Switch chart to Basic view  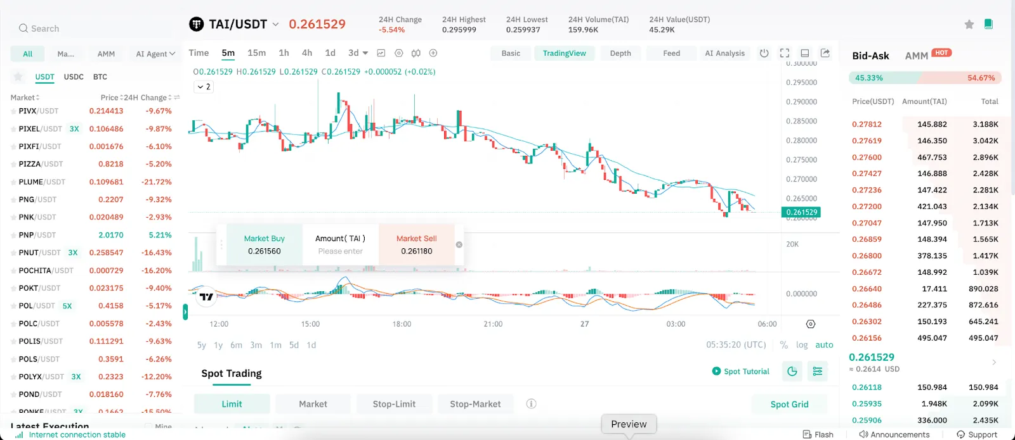(x=511, y=53)
